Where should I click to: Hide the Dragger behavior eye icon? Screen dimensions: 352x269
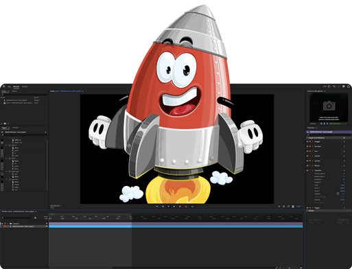[x=307, y=141]
